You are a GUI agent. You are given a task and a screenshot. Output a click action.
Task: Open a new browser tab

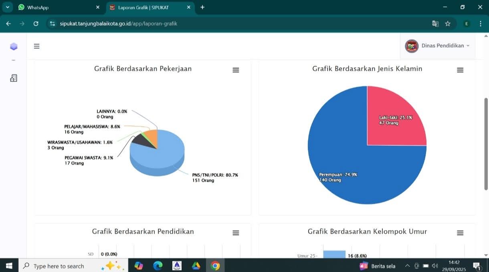click(202, 7)
